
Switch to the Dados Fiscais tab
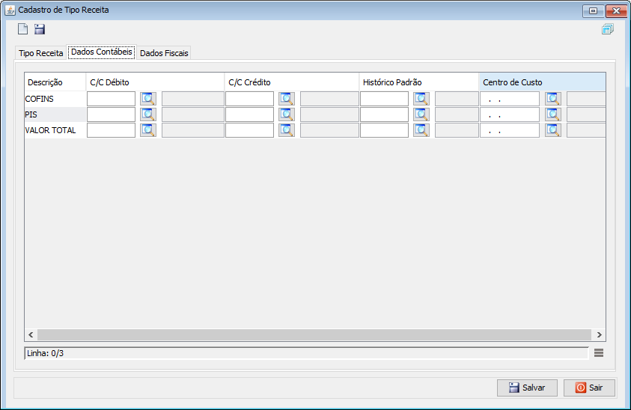164,53
